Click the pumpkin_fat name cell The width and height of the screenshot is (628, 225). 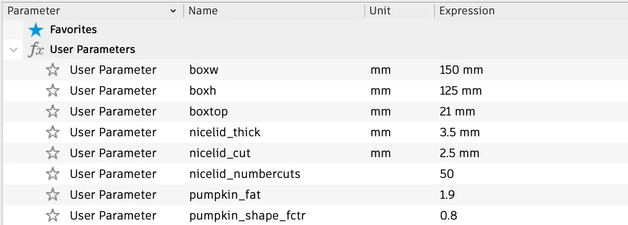(x=225, y=195)
